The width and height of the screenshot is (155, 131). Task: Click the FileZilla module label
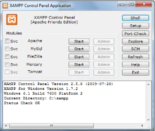pyautogui.click(x=35, y=57)
